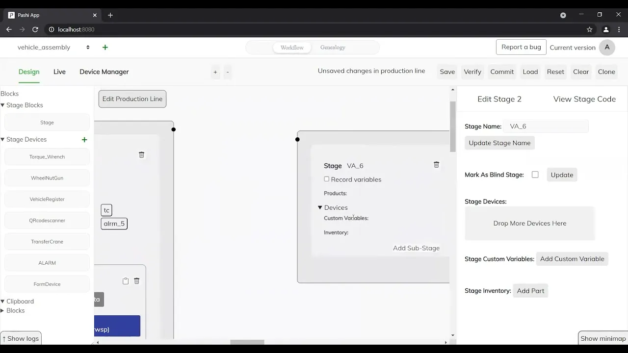Click the Stage Name input field
Viewport: 628px width, 353px height.
click(546, 126)
